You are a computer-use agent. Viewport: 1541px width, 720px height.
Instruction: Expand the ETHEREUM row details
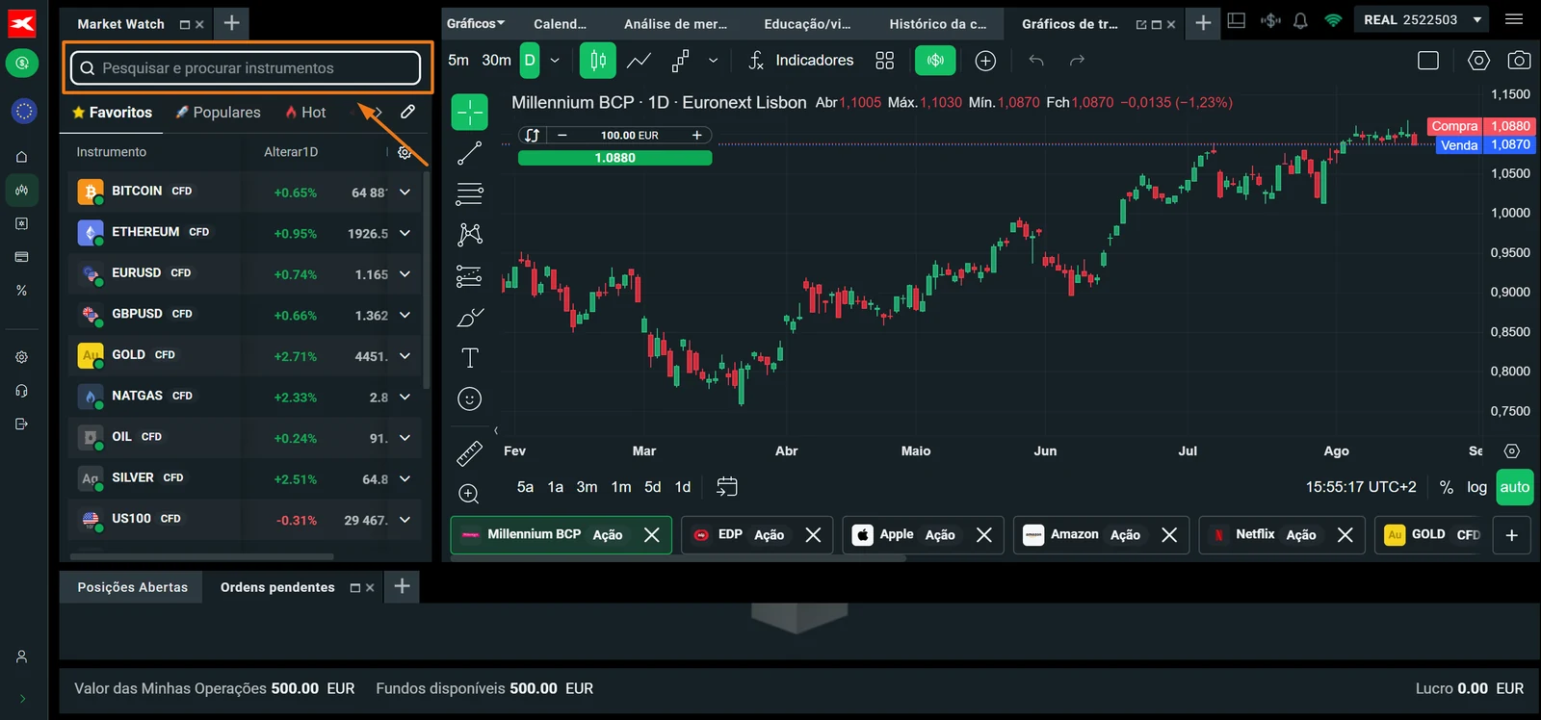pyautogui.click(x=405, y=233)
